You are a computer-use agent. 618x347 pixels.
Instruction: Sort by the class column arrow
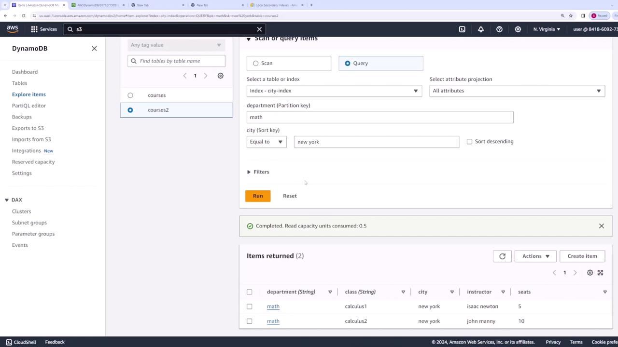(403, 292)
